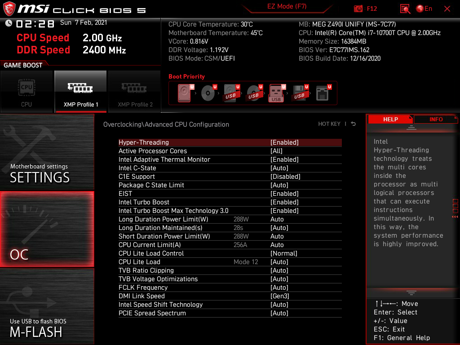
Task: Select the hard drive boot priority icon
Action: click(x=184, y=93)
